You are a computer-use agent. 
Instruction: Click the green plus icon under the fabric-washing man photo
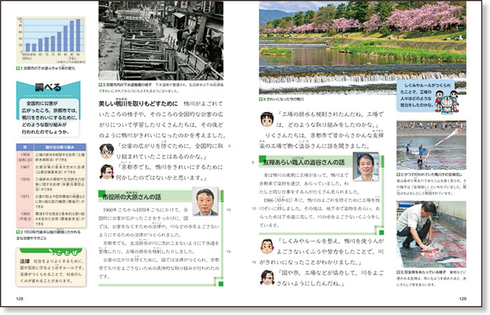pyautogui.click(x=398, y=272)
